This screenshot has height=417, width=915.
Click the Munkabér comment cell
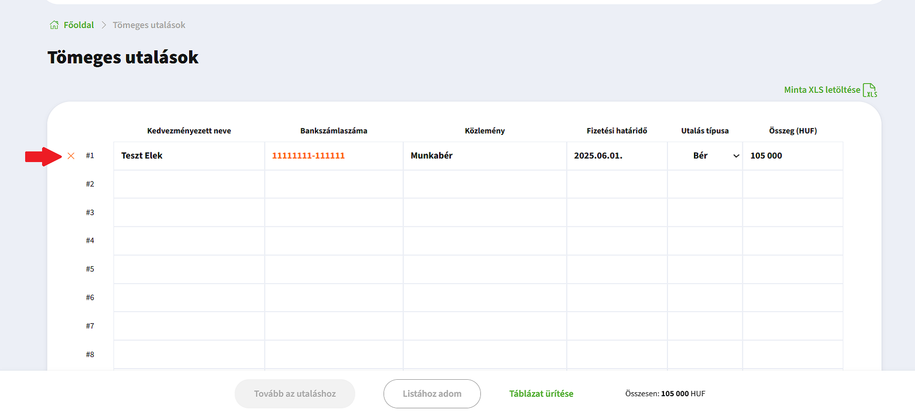tap(485, 156)
